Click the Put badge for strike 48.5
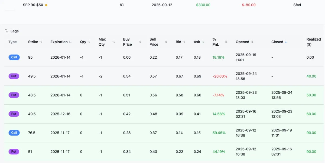Viewport: 325px width, 163px height. 14,95
